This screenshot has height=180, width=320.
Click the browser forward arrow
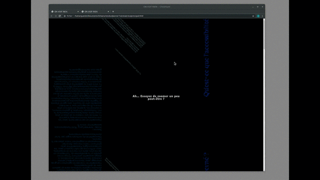[x=55, y=16]
